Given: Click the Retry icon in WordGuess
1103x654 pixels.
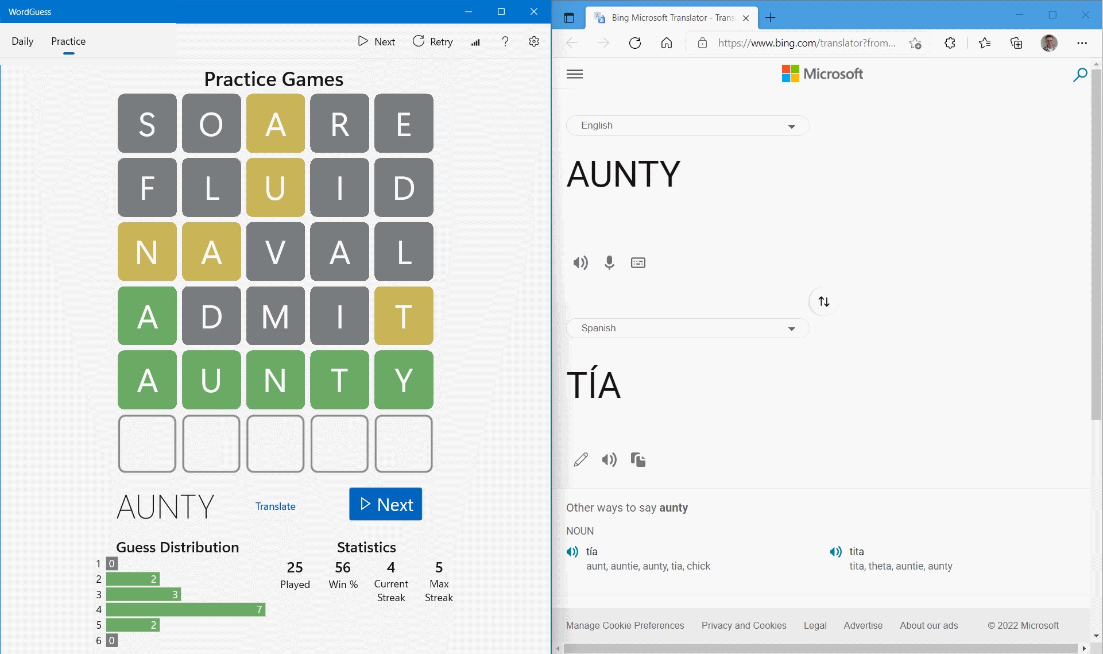Looking at the screenshot, I should (419, 41).
